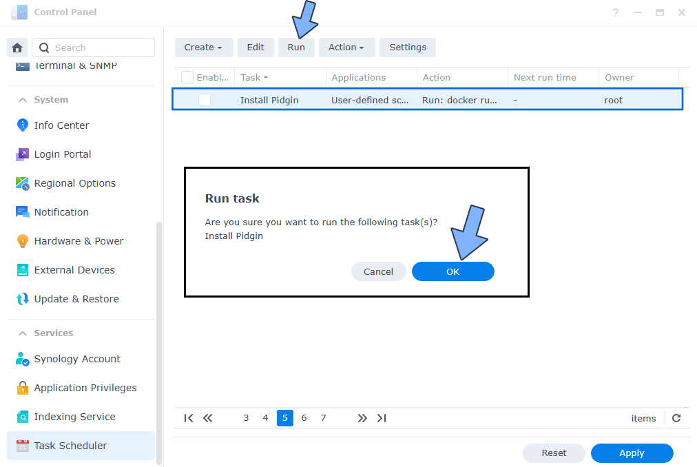Open Hardware & Power page
The image size is (697, 467).
(x=81, y=241)
